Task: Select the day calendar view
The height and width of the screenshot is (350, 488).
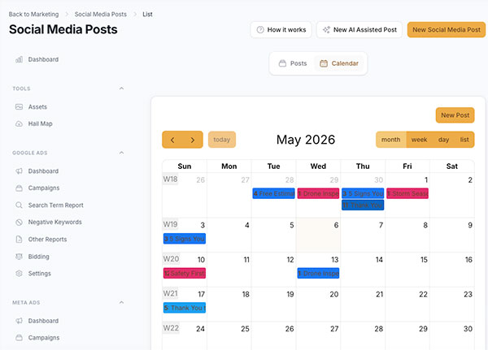Action: (443, 140)
